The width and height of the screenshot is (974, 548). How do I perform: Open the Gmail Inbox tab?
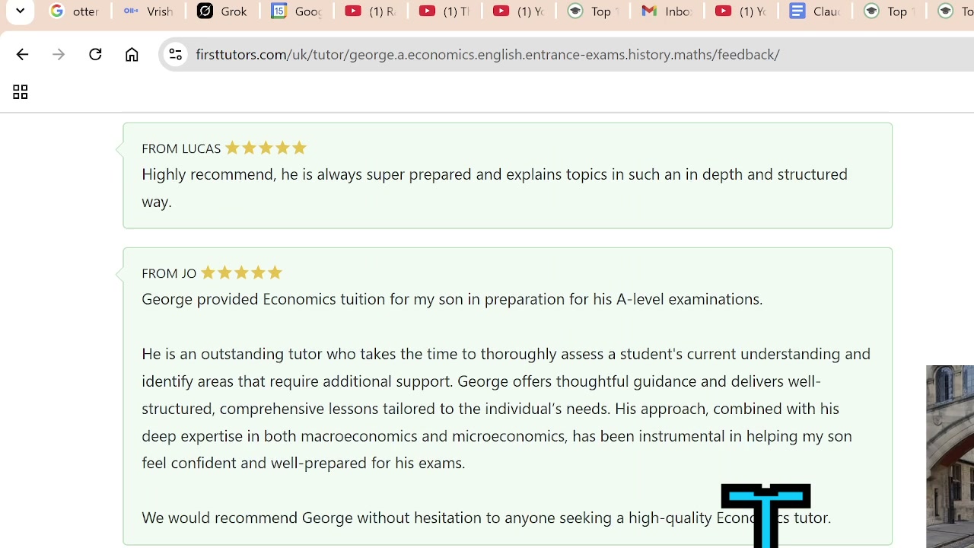click(667, 11)
